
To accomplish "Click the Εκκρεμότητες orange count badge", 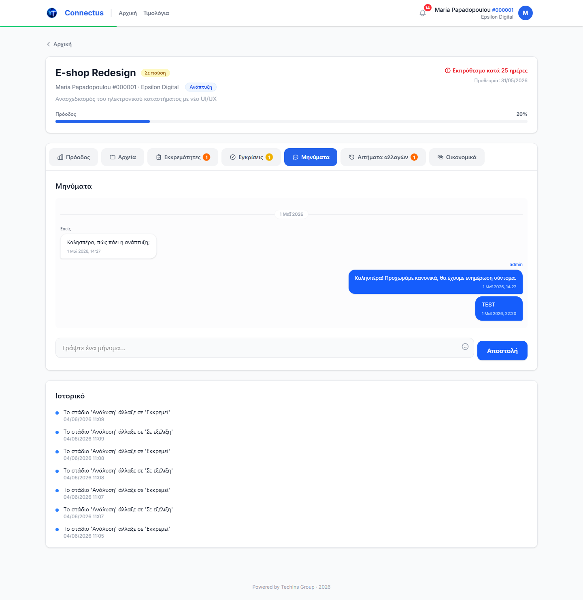I will 206,157.
